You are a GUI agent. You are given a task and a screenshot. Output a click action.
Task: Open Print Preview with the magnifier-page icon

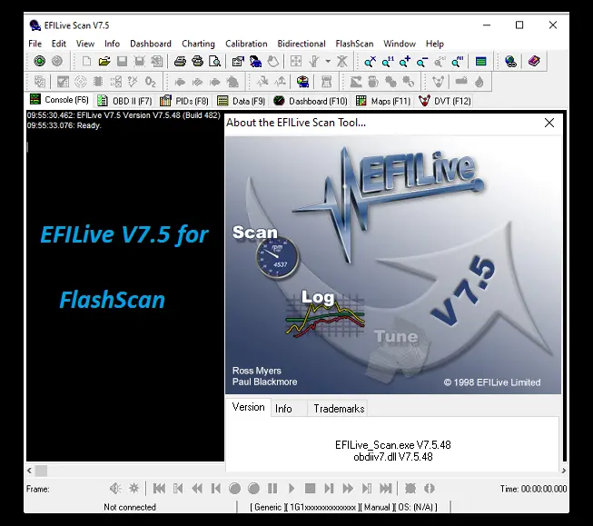click(x=215, y=61)
